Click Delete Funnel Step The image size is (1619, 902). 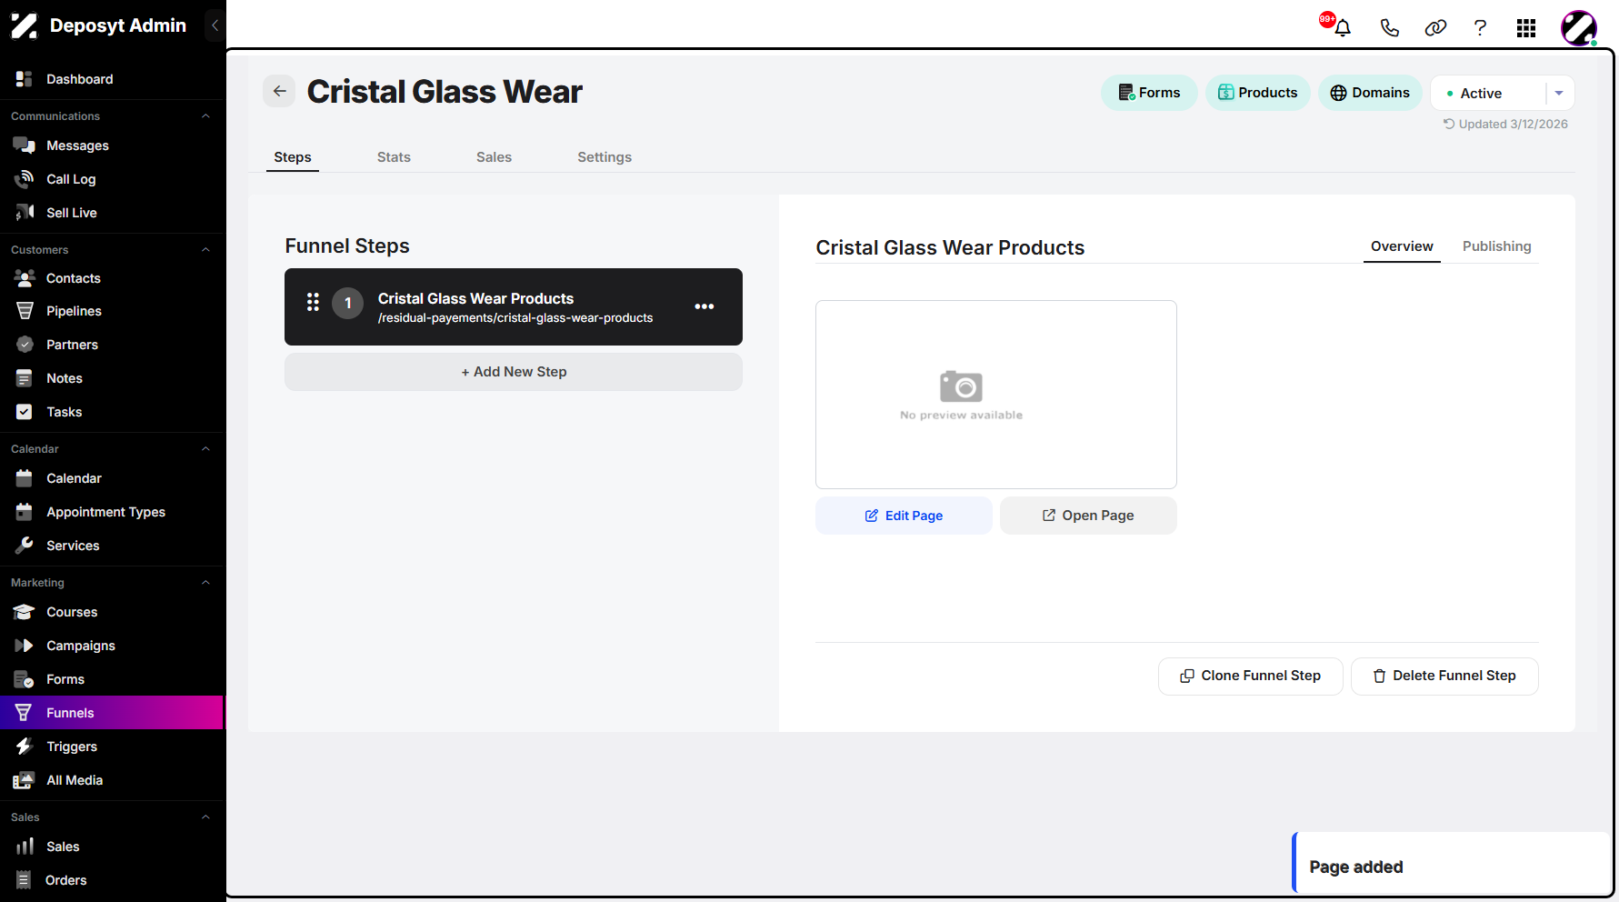1444,676
